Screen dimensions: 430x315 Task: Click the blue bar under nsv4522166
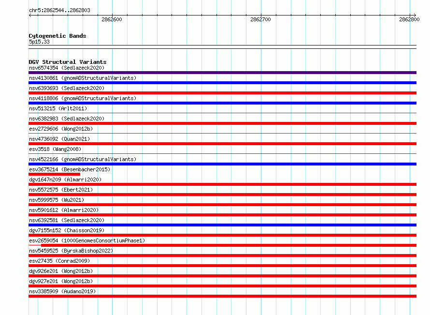tap(222, 164)
